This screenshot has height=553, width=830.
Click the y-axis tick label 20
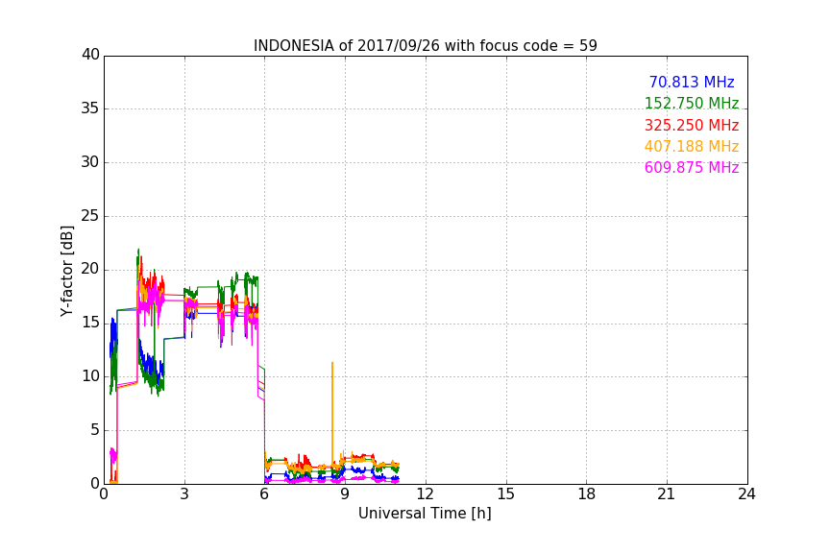[x=90, y=270]
